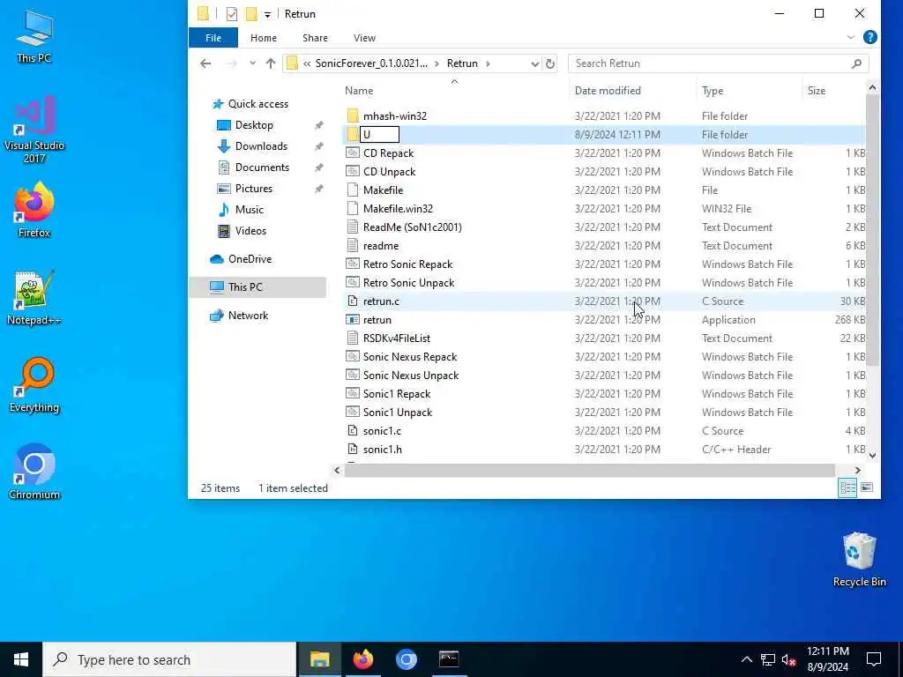903x677 pixels.
Task: Select This PC in navigation pane
Action: point(245,286)
